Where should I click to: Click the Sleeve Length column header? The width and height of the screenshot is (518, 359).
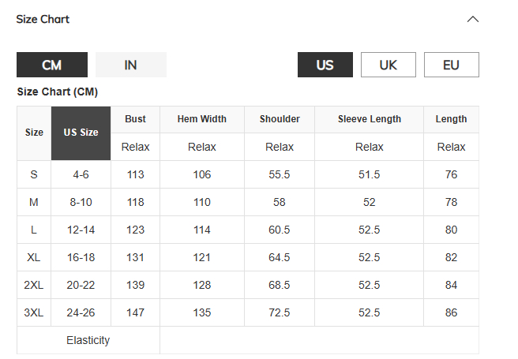pyautogui.click(x=369, y=119)
